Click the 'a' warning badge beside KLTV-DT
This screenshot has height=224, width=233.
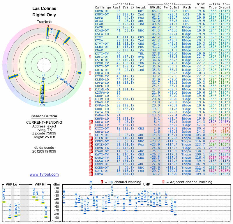pos(90,135)
